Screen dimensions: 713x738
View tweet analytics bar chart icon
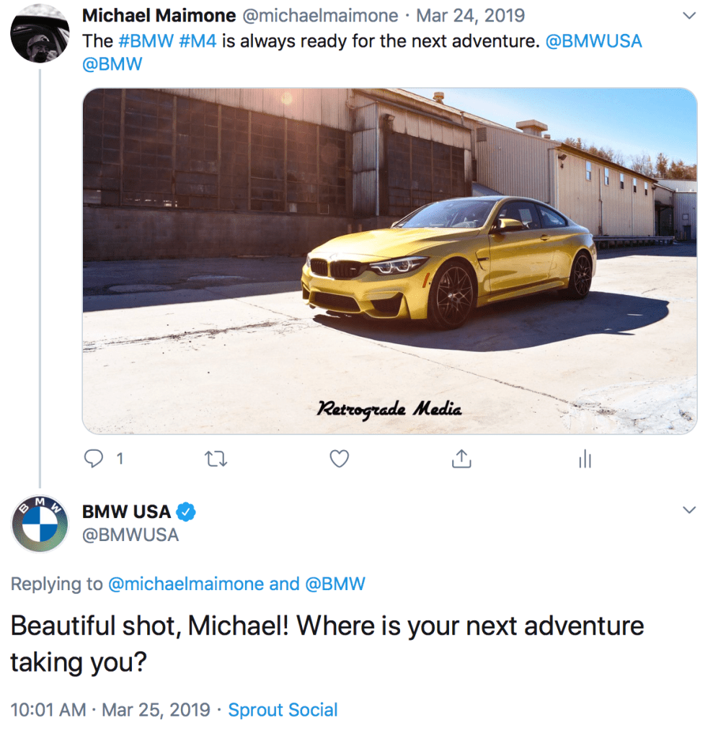[585, 458]
